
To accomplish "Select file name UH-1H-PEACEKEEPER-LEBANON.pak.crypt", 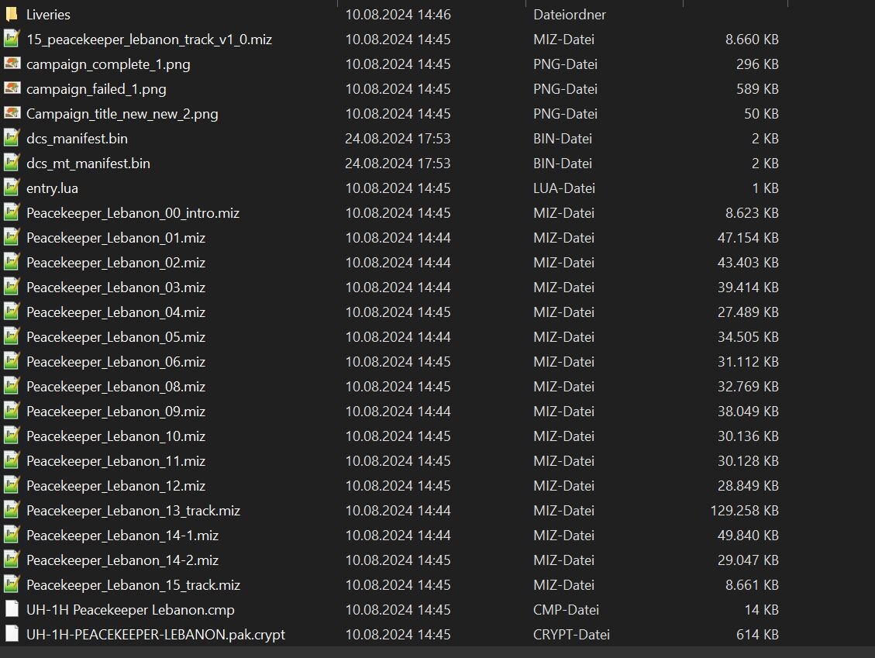I will coord(156,635).
